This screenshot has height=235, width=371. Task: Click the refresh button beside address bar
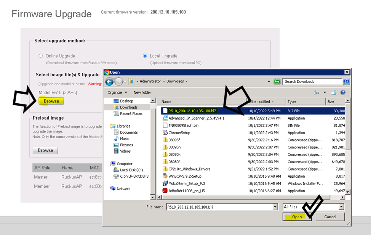[277, 81]
